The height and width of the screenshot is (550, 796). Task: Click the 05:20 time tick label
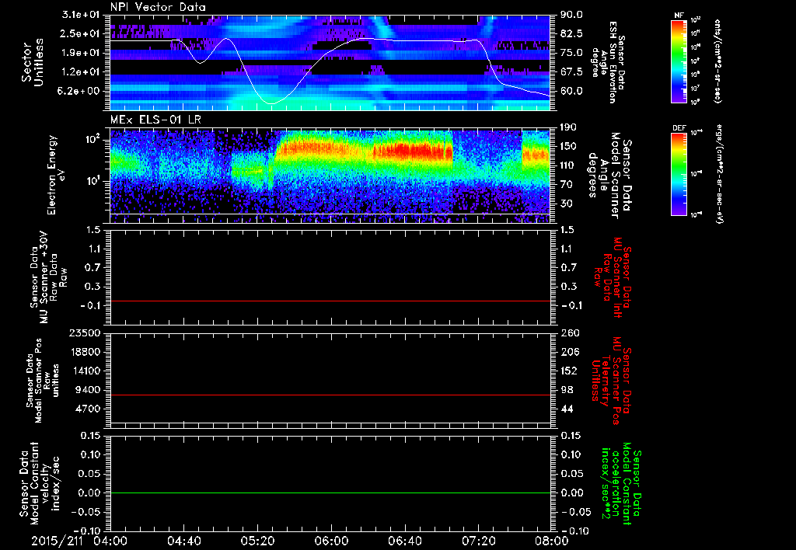tap(257, 539)
